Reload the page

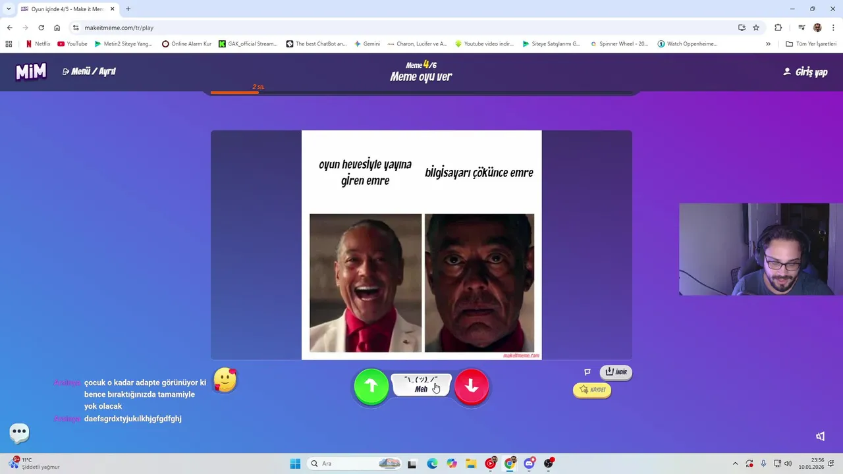coord(41,28)
